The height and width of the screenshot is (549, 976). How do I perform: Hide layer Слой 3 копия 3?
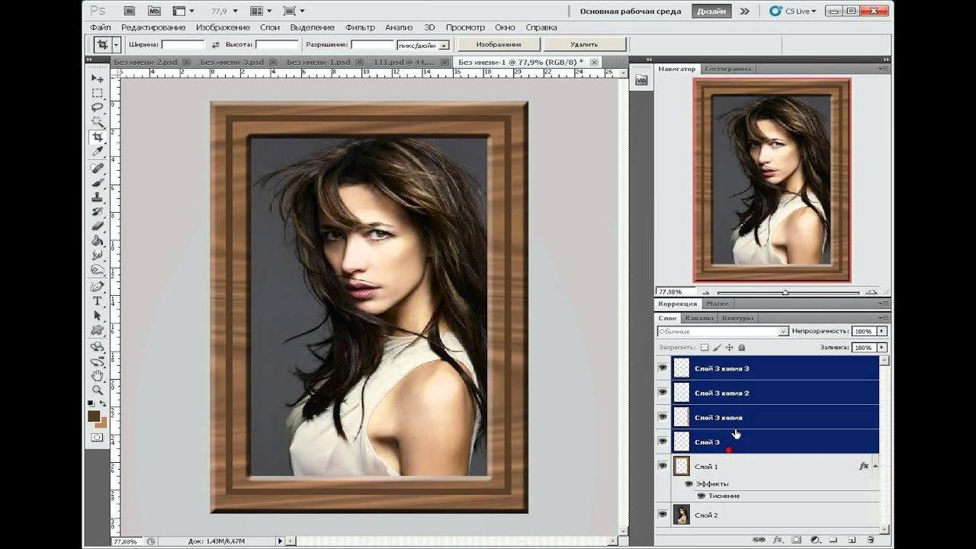click(x=663, y=368)
